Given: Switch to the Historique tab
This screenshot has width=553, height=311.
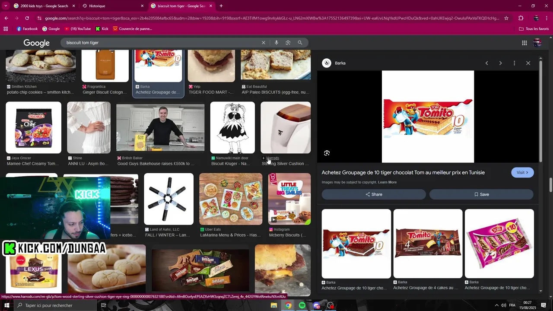Looking at the screenshot, I should tap(113, 6).
